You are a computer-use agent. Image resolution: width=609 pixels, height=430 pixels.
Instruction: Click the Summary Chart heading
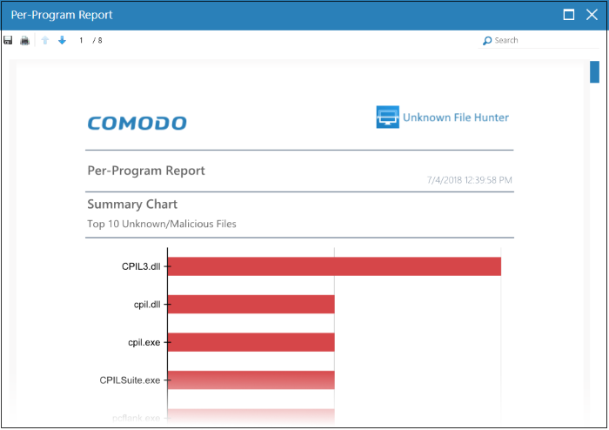pos(132,204)
